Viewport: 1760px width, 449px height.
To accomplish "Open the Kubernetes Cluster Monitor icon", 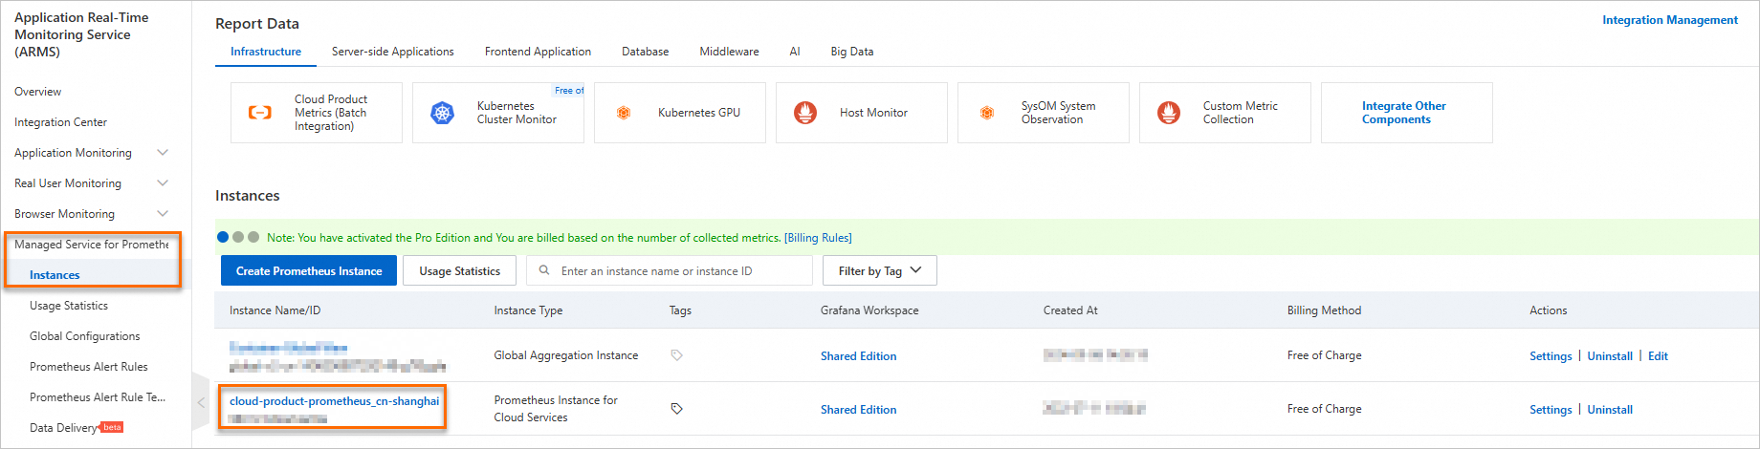I will coord(442,113).
